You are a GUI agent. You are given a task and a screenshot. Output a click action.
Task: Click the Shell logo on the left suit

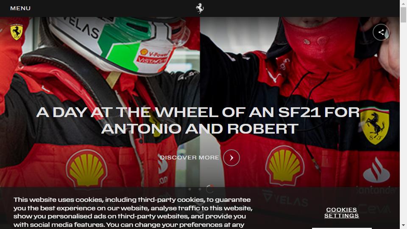tap(86, 168)
